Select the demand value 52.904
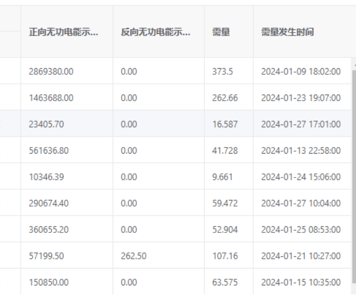 pyautogui.click(x=224, y=229)
